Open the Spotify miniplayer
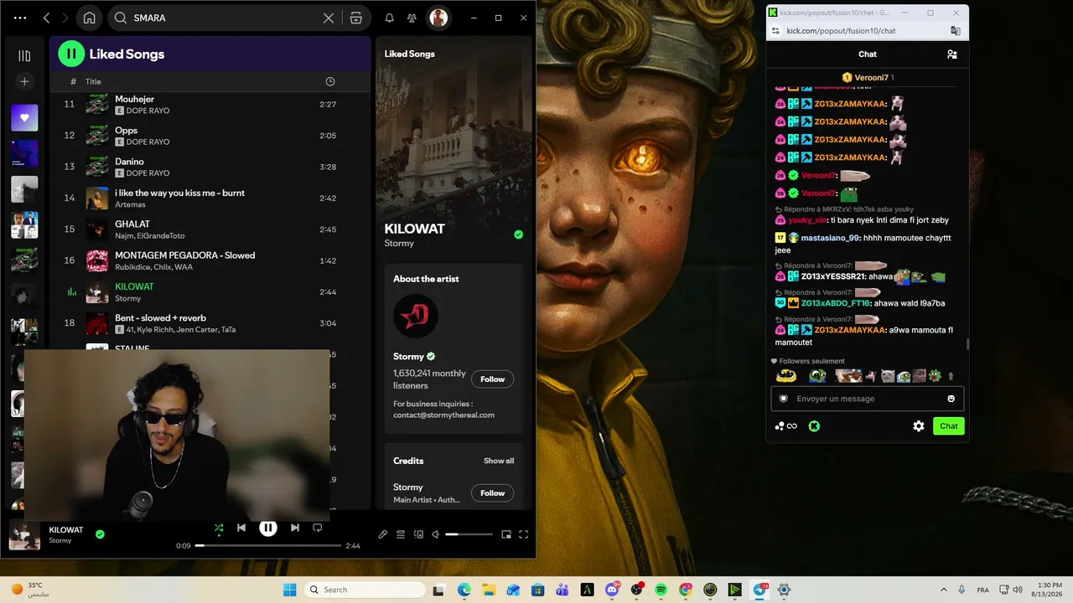Viewport: 1073px width, 603px height. [506, 534]
